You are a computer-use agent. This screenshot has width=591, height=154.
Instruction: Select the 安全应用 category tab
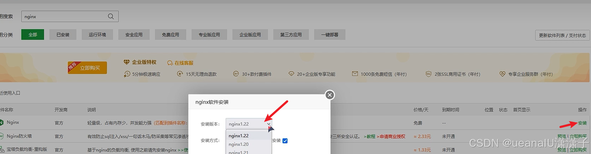134,34
